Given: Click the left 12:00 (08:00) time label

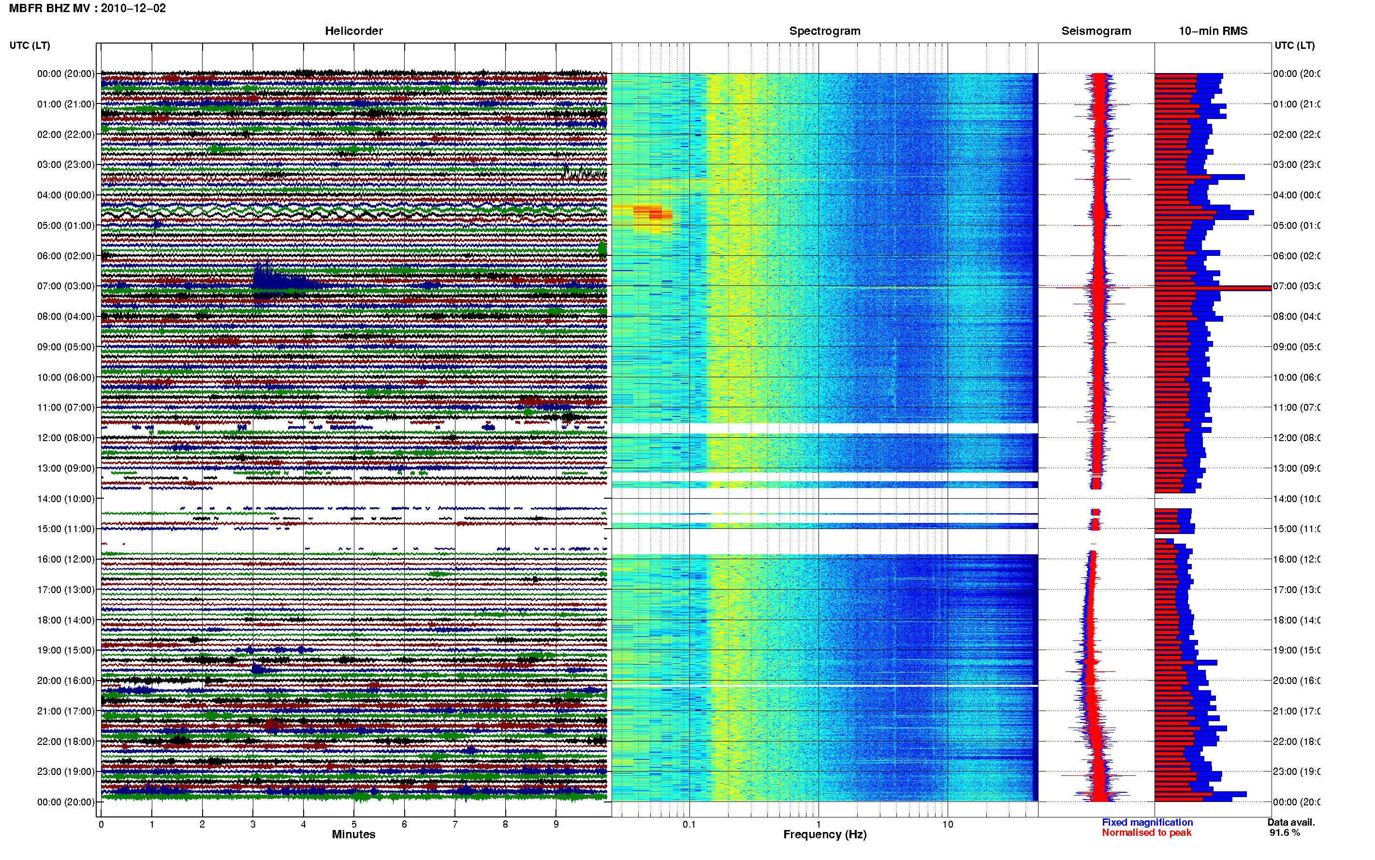Looking at the screenshot, I should [x=66, y=437].
